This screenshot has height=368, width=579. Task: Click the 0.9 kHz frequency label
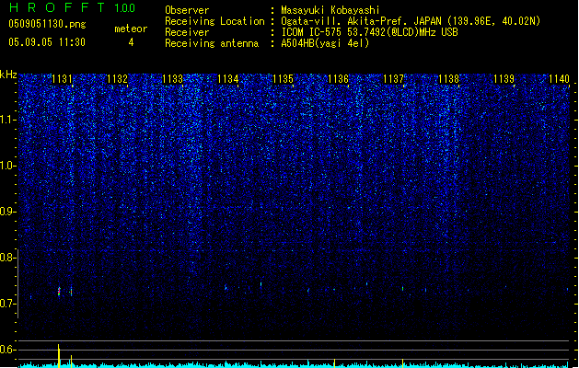[7, 212]
